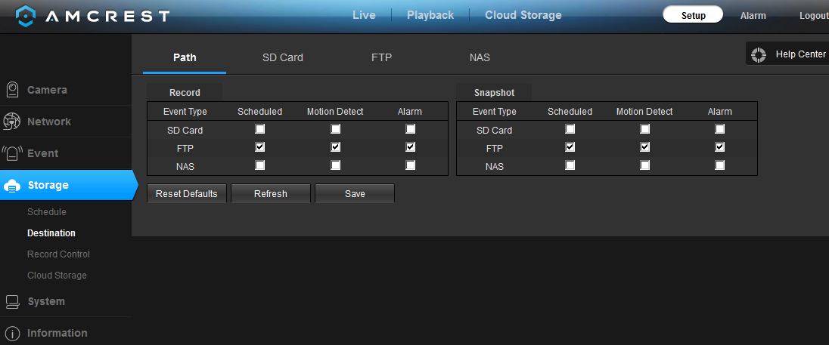Open the NAS tab
This screenshot has width=829, height=345.
[480, 57]
